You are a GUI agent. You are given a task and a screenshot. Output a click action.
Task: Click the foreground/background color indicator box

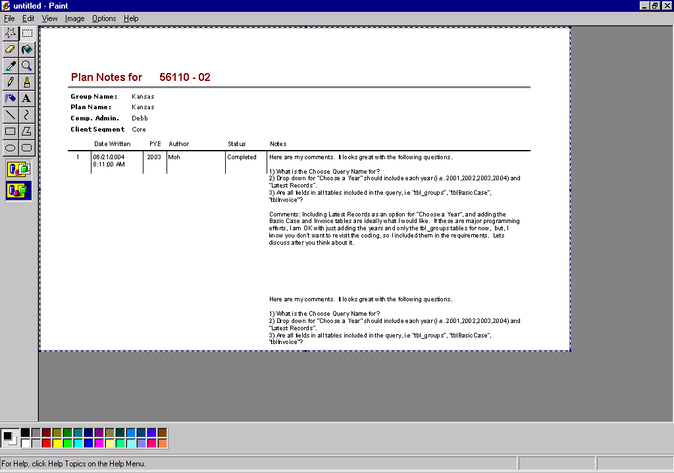pyautogui.click(x=10, y=437)
